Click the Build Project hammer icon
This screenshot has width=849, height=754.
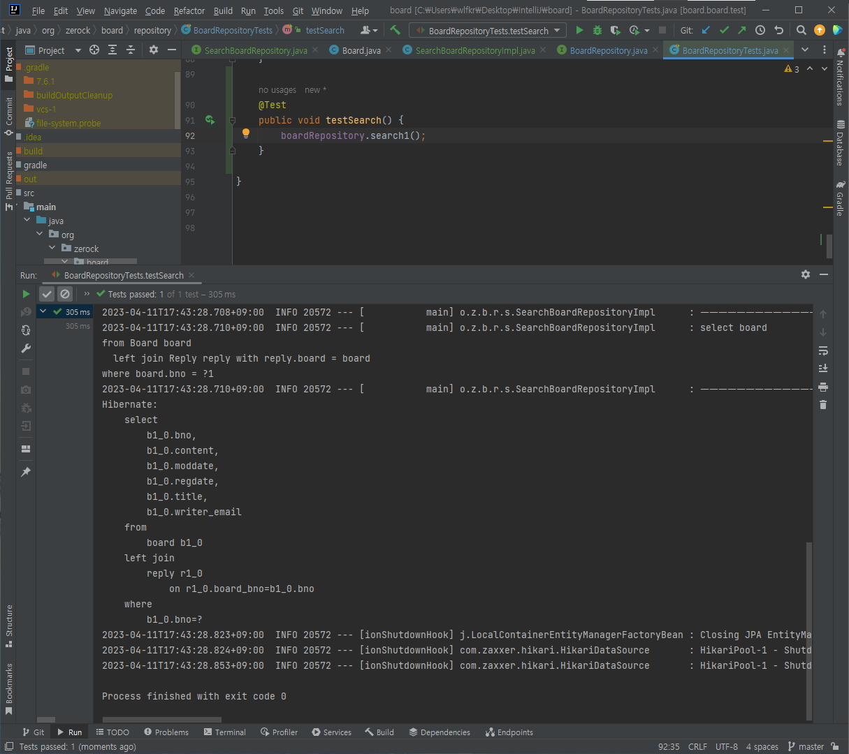[x=396, y=30]
